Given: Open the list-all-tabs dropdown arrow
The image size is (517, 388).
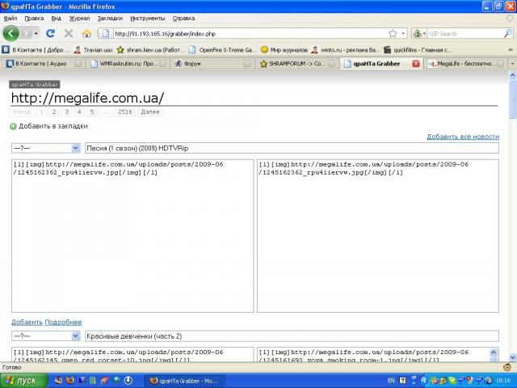Looking at the screenshot, I should pyautogui.click(x=512, y=63).
